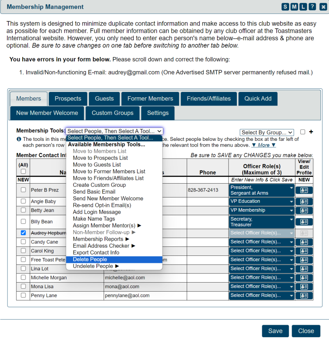This screenshot has width=329, height=345.
Task: Switch to the Guests tab
Action: pos(104,99)
